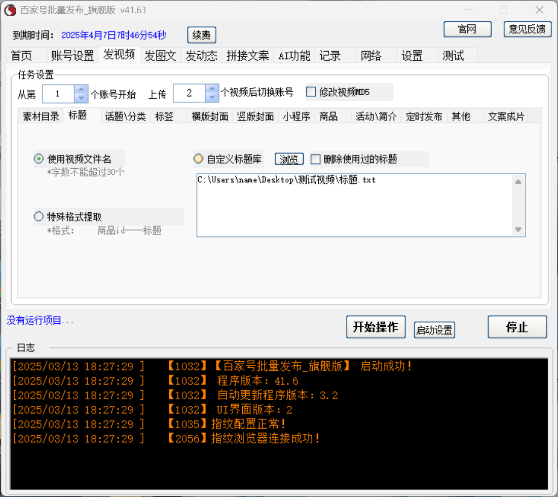This screenshot has height=497, width=558.
Task: Click the 意见反馈 feedback button
Action: coord(528,29)
